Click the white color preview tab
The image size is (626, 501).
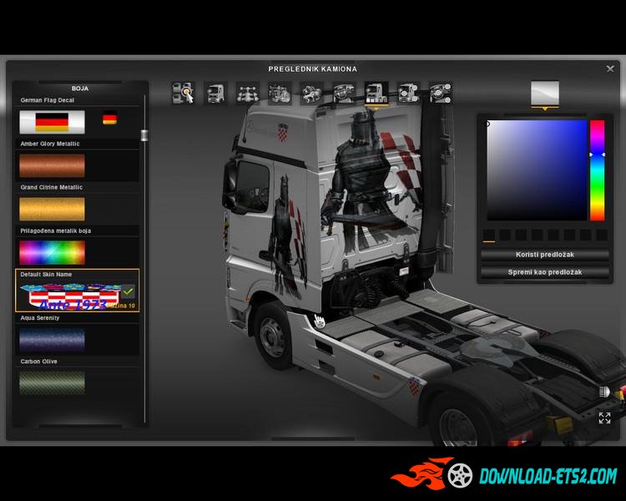[545, 93]
